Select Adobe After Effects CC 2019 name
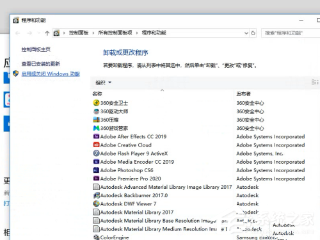The height and width of the screenshot is (240, 320). click(133, 136)
